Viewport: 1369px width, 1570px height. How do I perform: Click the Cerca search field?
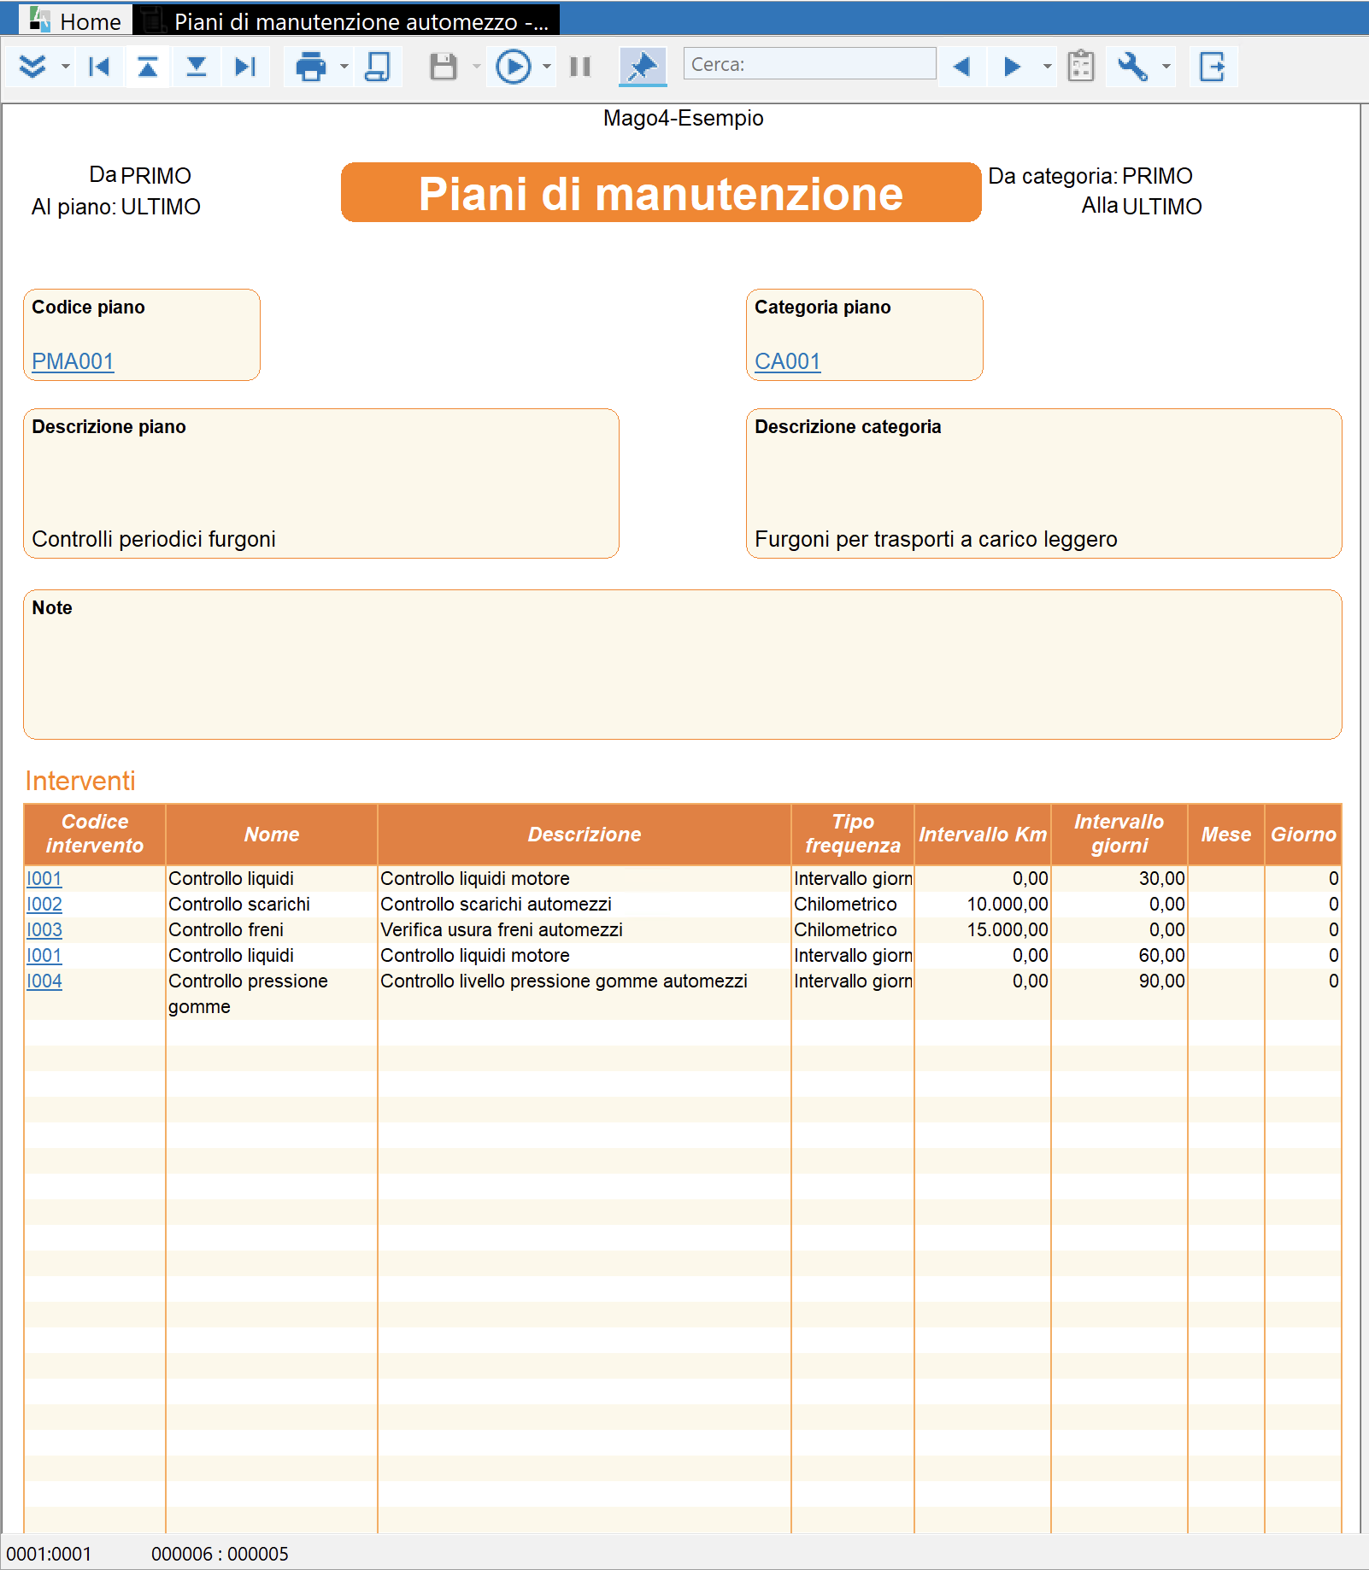click(809, 64)
